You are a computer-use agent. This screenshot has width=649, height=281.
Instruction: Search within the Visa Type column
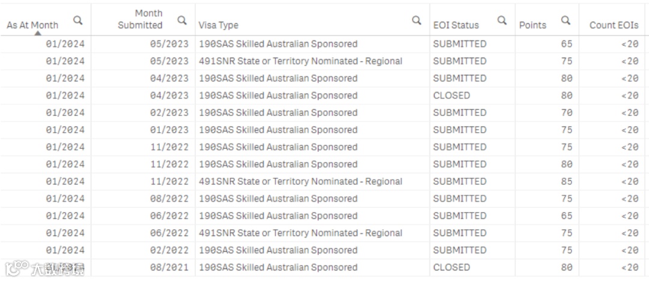[x=416, y=20]
